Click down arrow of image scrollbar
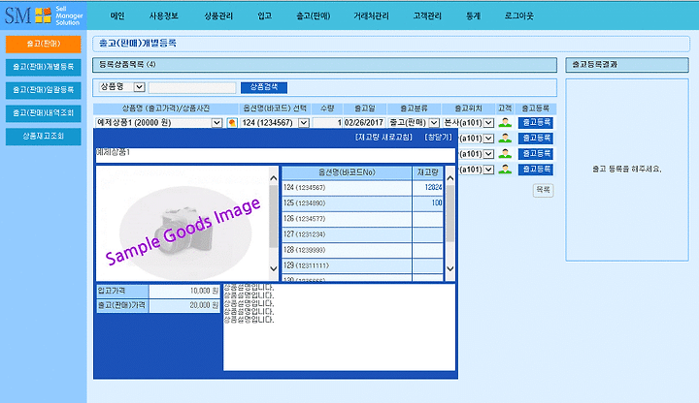699x403 pixels. 274,268
